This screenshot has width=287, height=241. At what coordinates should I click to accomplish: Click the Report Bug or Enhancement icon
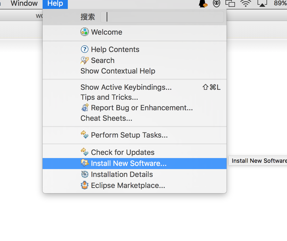85,108
